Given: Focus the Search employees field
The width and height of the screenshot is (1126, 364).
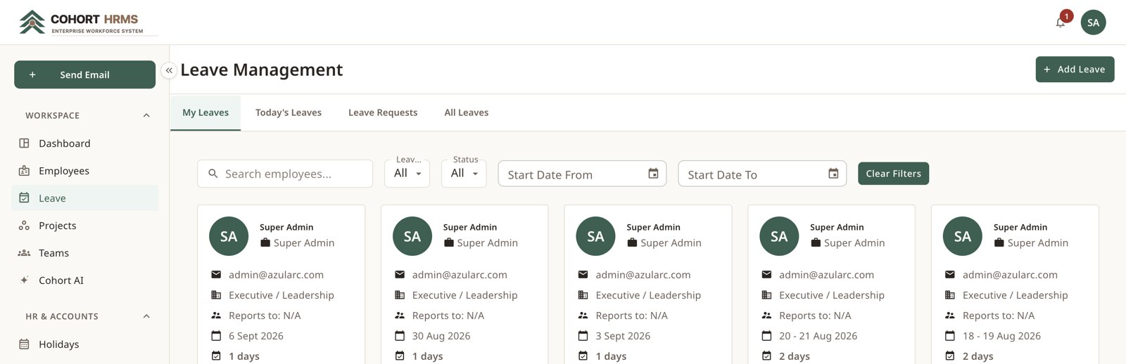Looking at the screenshot, I should (x=285, y=174).
